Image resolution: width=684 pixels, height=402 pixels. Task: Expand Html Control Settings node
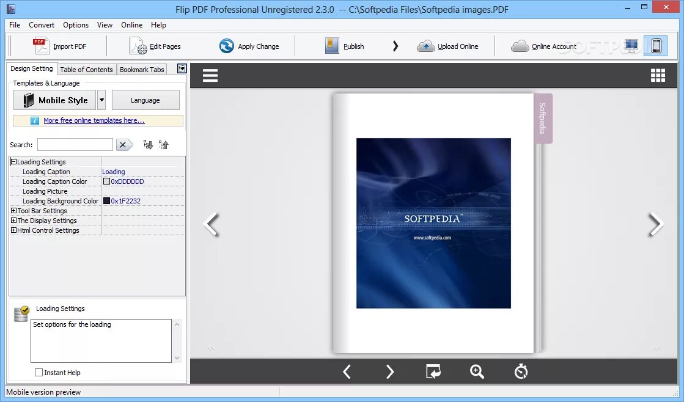[x=13, y=230]
